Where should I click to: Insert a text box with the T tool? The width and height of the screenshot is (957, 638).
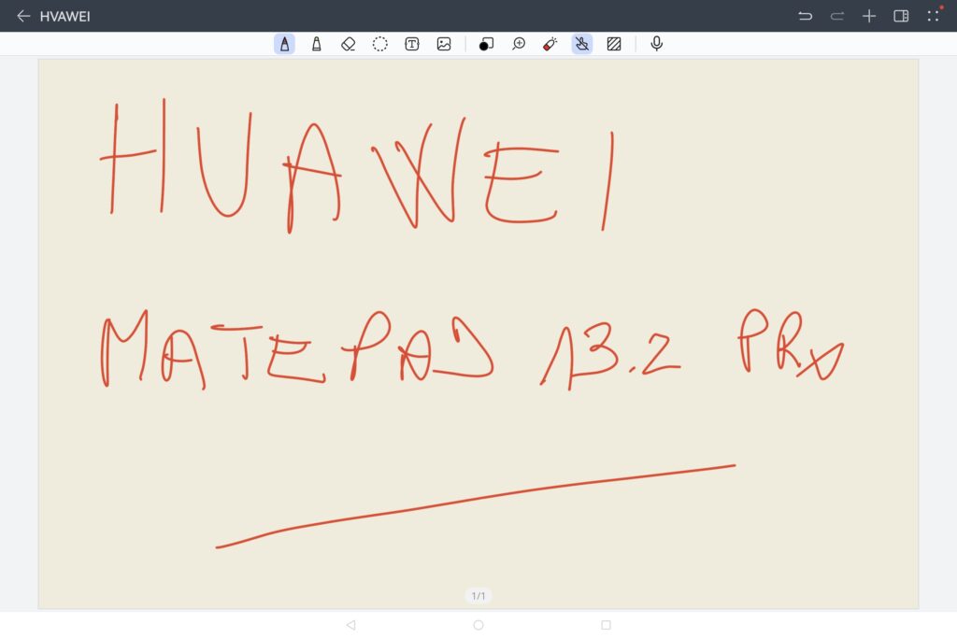(x=411, y=44)
